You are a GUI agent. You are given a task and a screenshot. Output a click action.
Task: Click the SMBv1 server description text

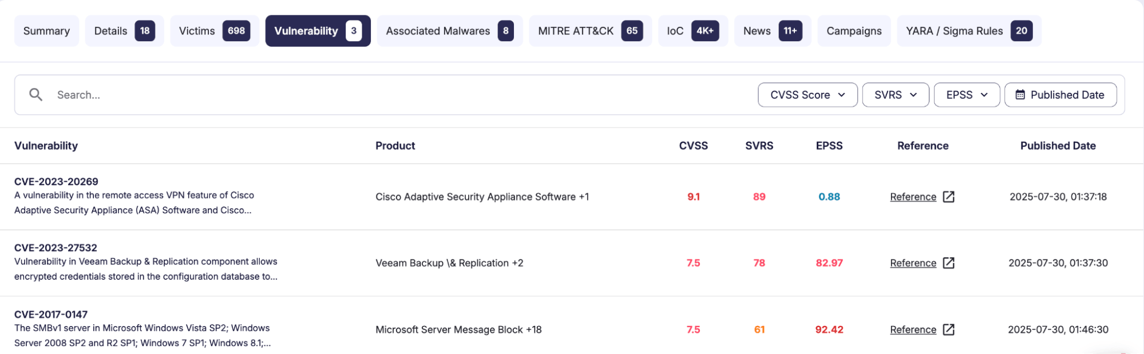point(142,336)
